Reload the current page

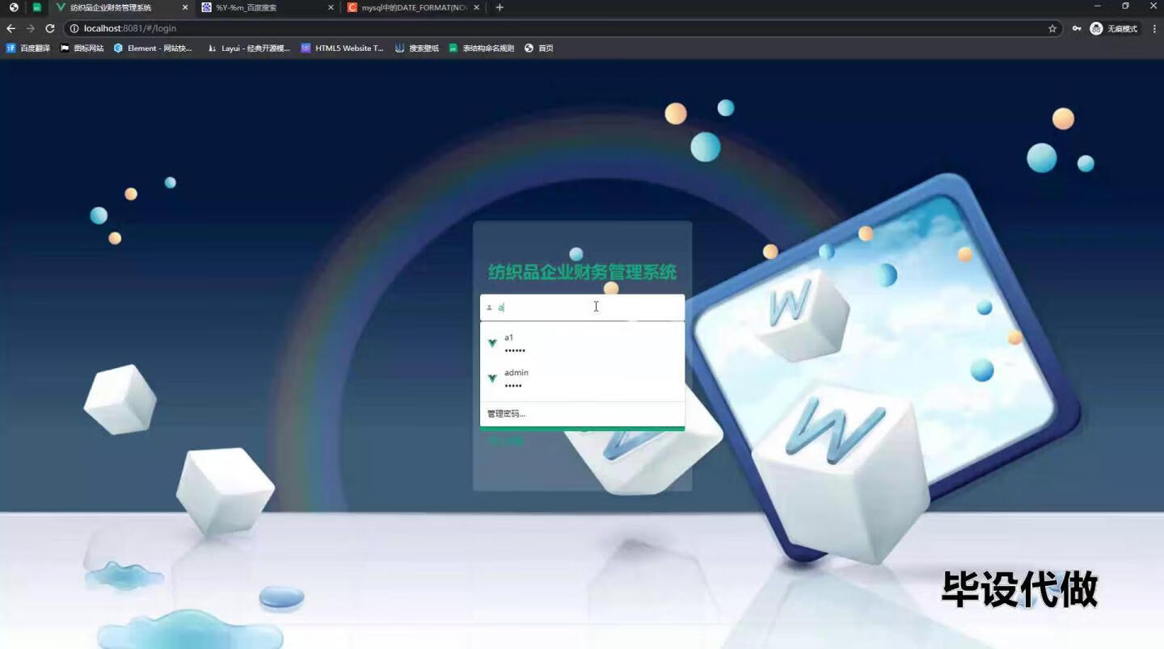click(50, 28)
